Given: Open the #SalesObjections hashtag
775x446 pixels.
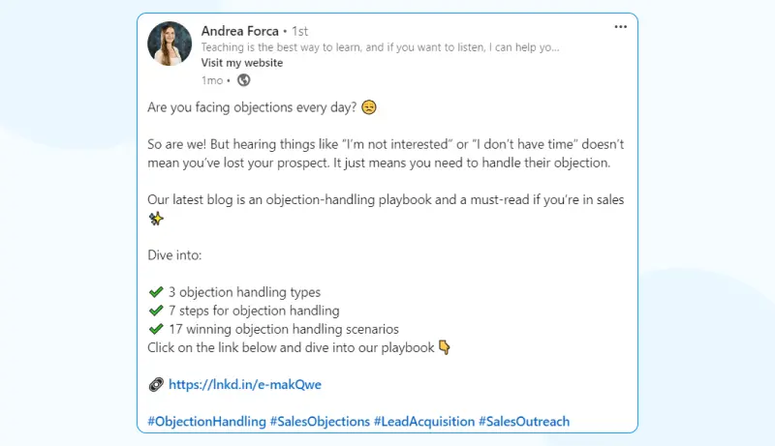Looking at the screenshot, I should click(x=320, y=422).
